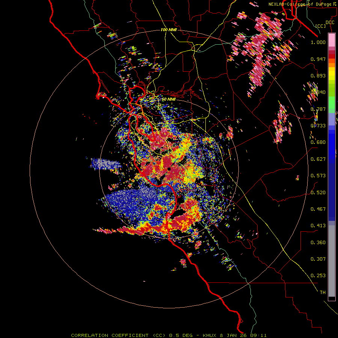
Task: Pick the light pink segment atop color bar
Action: pyautogui.click(x=332, y=40)
